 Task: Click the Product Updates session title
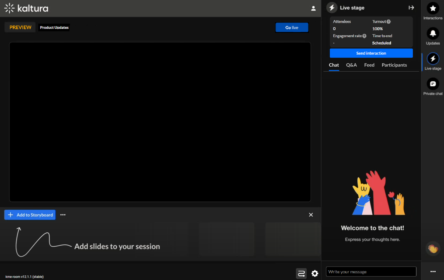coord(54,27)
